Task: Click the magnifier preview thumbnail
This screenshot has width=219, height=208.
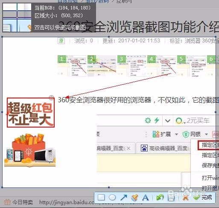Action: tap(17, 18)
